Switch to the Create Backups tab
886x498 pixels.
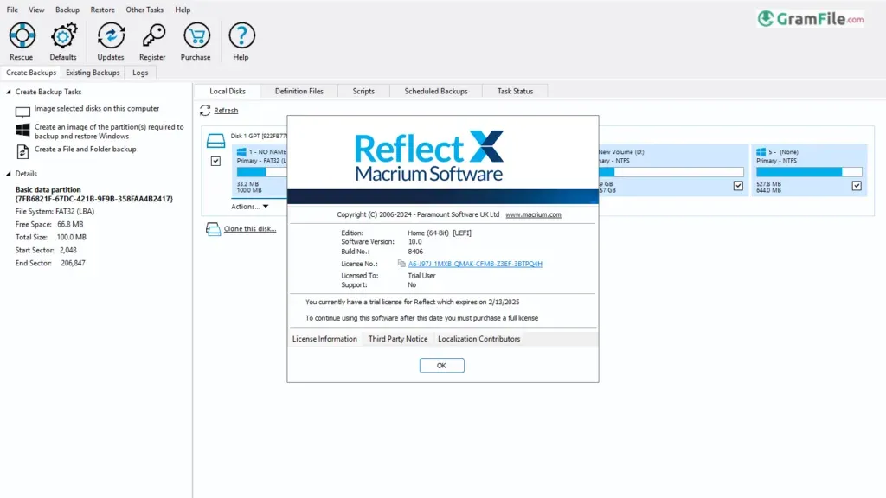click(x=31, y=73)
